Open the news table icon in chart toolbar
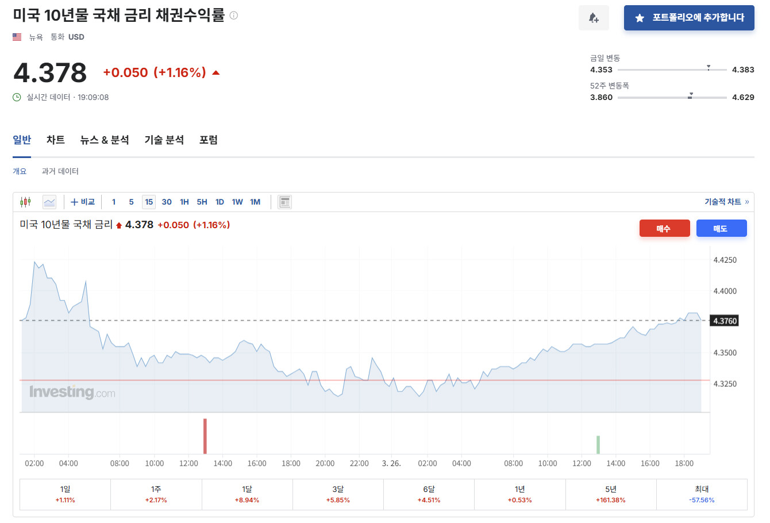 [x=284, y=202]
